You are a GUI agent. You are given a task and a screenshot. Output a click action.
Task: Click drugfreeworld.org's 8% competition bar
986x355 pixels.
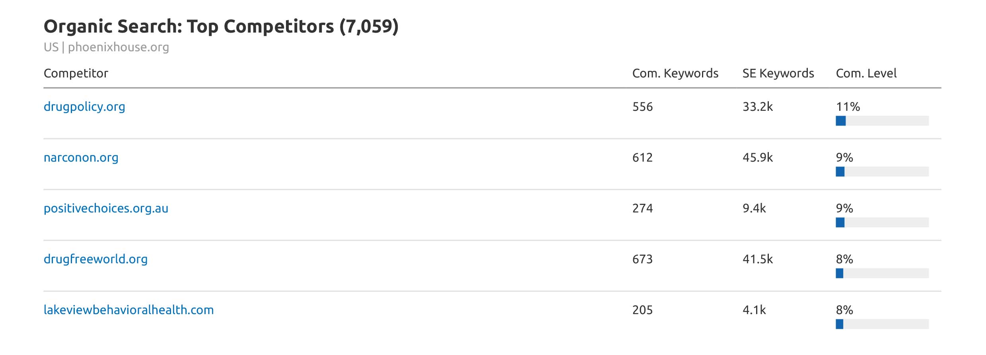[882, 273]
